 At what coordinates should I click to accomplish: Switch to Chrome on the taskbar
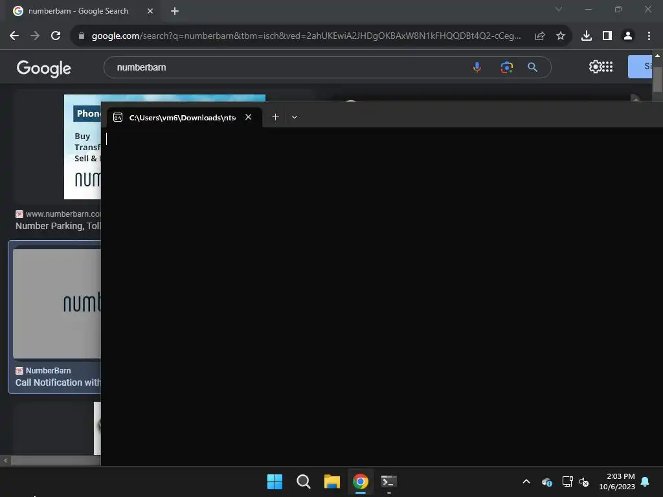361,481
